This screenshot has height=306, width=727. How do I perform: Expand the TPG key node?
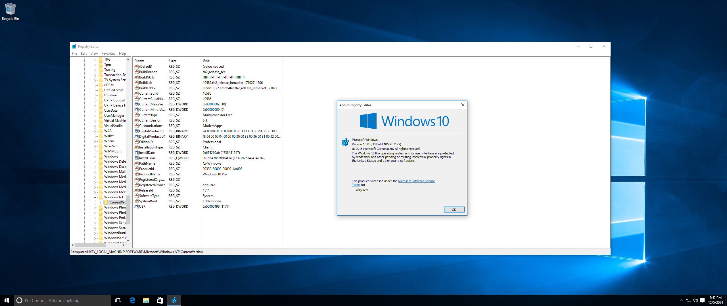point(95,59)
